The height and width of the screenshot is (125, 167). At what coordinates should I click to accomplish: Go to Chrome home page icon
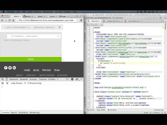point(13,20)
